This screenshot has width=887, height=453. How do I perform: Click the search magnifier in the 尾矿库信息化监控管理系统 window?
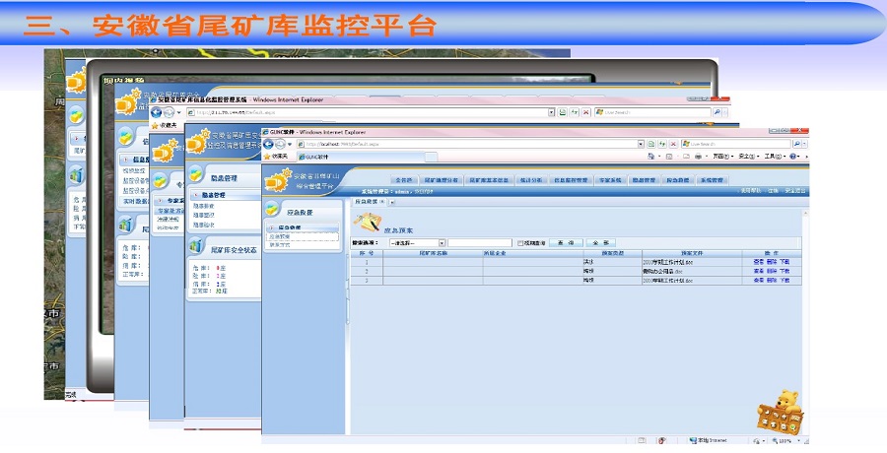pyautogui.click(x=717, y=112)
